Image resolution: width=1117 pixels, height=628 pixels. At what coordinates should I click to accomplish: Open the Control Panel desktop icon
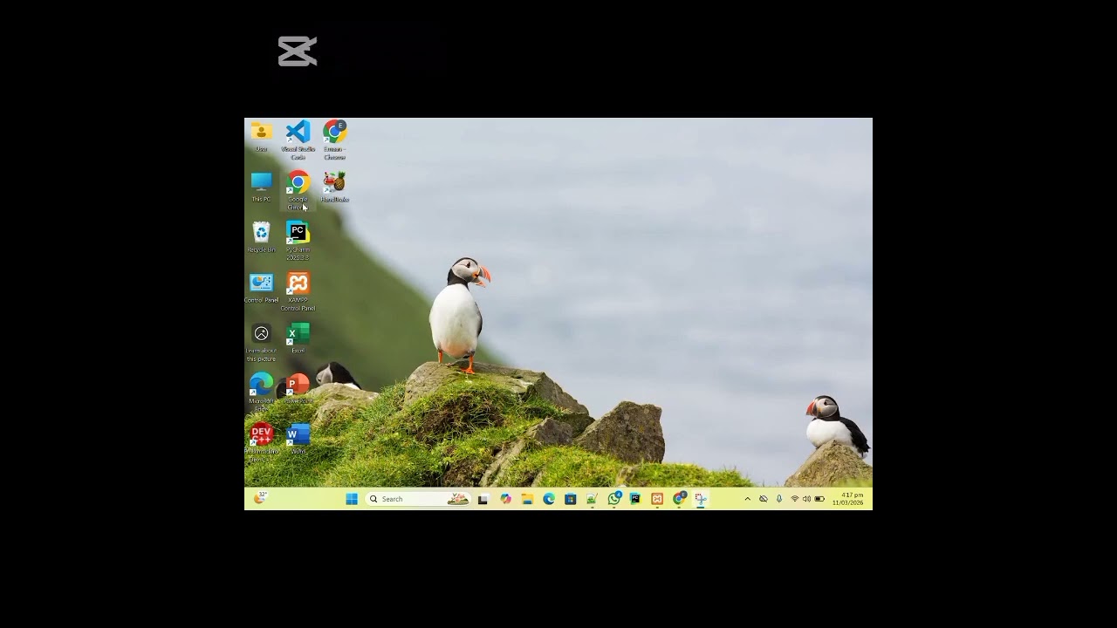261,288
